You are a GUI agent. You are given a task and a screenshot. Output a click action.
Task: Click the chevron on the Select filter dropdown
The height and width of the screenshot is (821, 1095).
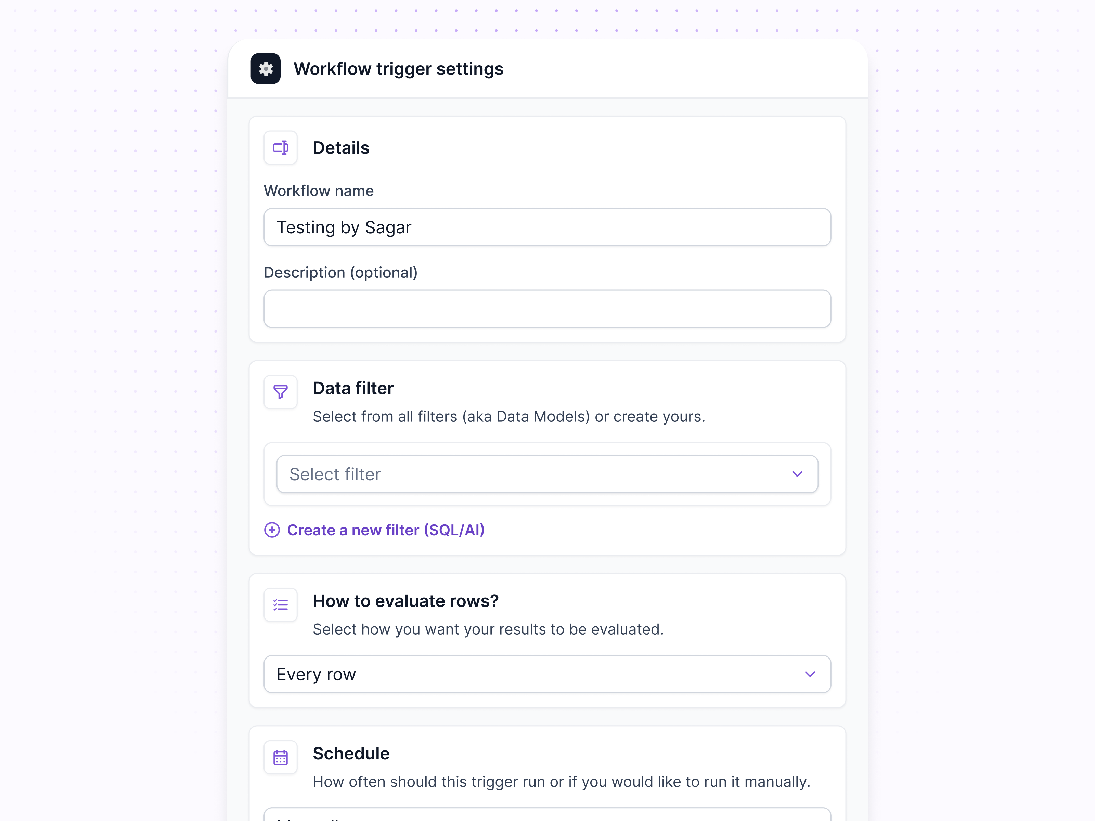(797, 473)
